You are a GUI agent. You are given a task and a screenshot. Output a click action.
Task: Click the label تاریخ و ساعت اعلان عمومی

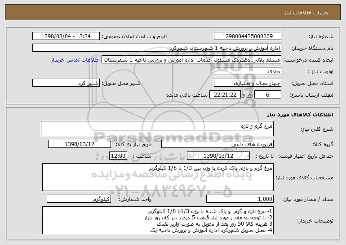(134, 36)
